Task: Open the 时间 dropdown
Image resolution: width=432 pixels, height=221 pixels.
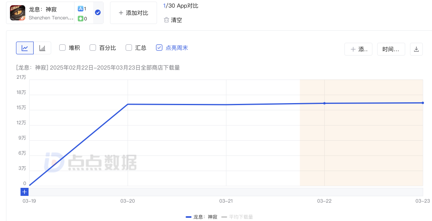Action: [x=391, y=49]
